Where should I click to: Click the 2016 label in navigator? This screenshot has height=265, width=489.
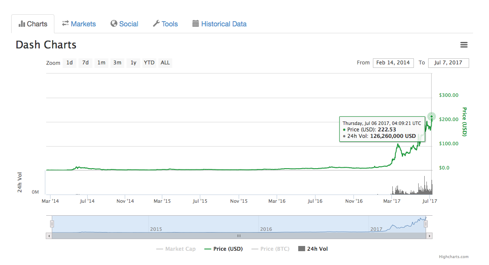tap(266, 230)
